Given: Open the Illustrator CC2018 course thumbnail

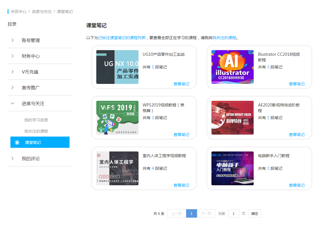Looking at the screenshot, I should 232,67.
